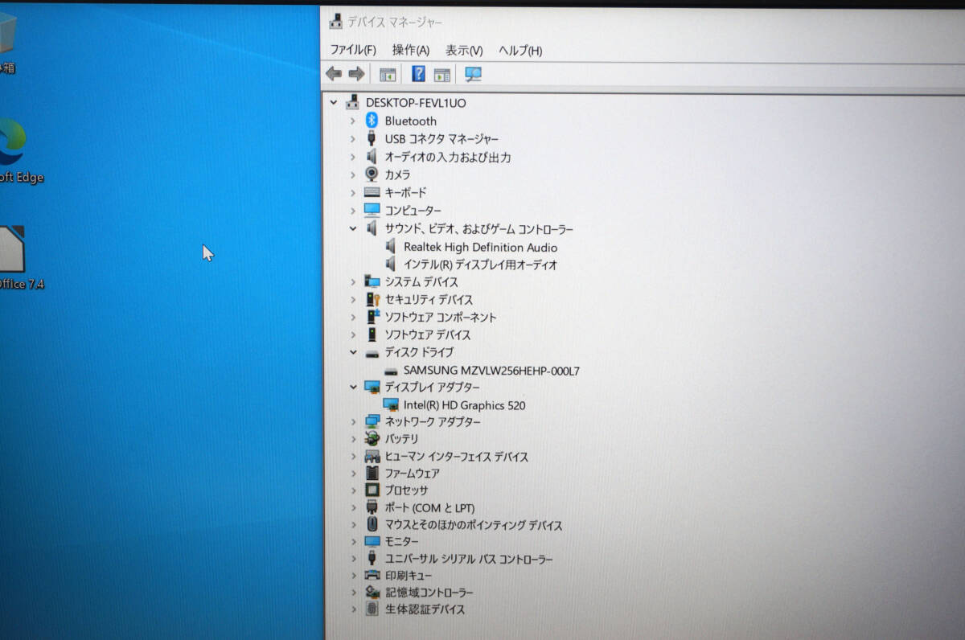Select the インテル(R) ディスプレイ用オーディオ entry

pos(480,264)
